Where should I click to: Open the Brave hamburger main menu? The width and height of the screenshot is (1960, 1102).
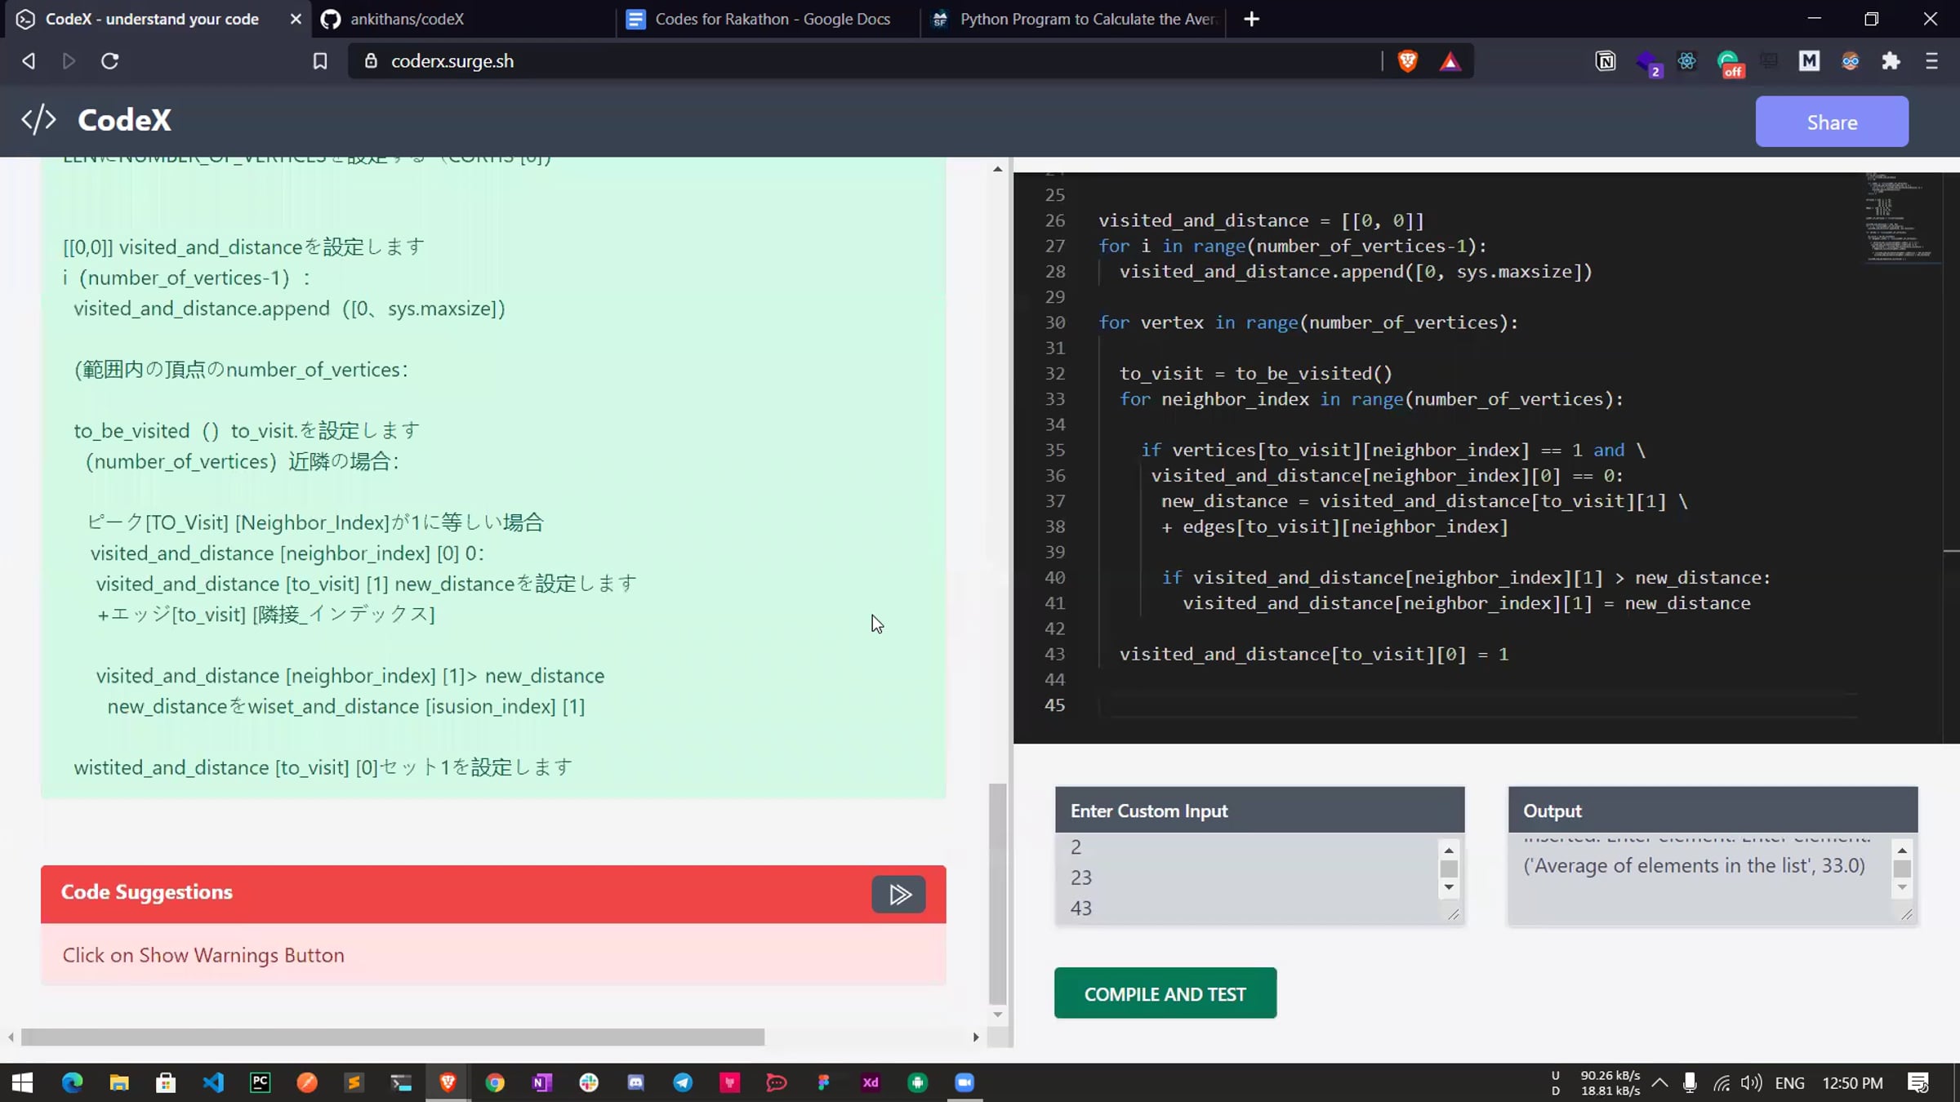coord(1931,61)
